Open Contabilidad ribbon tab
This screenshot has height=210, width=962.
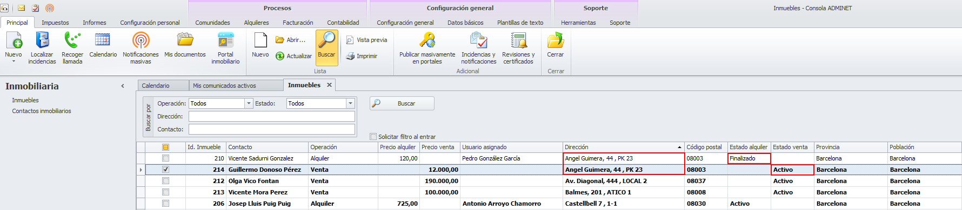point(343,23)
